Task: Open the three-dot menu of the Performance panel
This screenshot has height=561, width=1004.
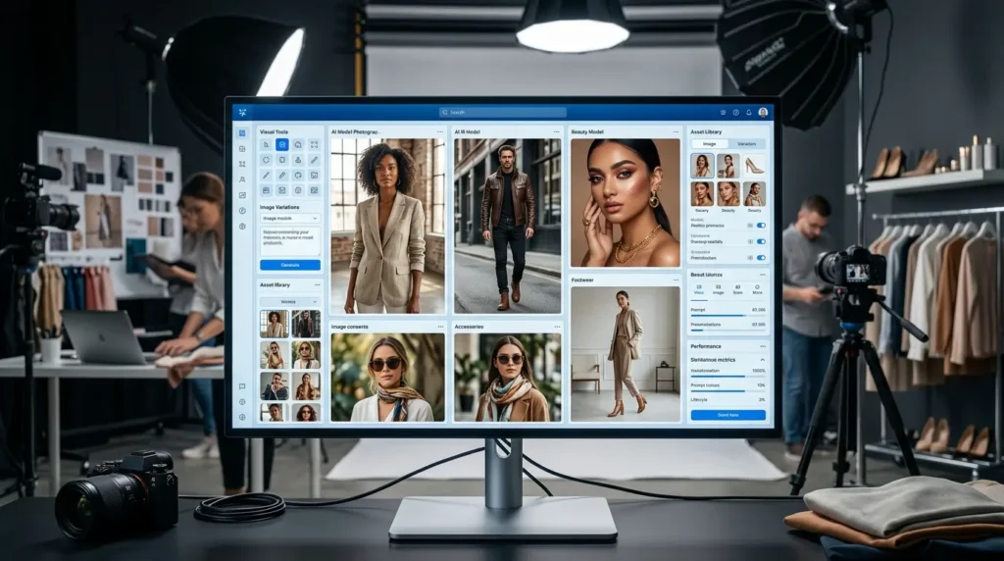Action: [762, 346]
